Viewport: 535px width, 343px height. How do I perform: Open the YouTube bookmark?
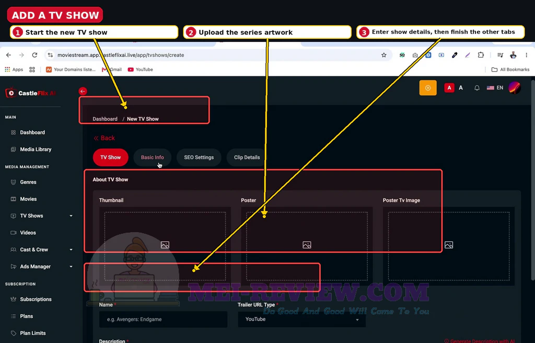click(140, 70)
